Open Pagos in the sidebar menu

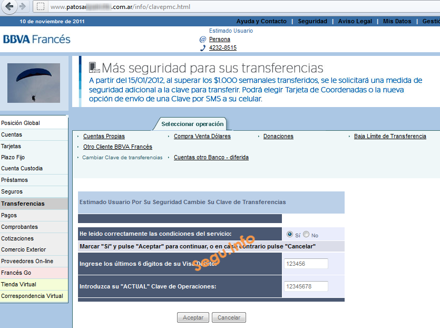point(34,215)
